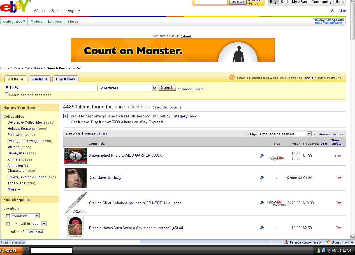Open the Stores navigation item
Image resolution: width=355 pixels, height=255 pixels.
[73, 21]
